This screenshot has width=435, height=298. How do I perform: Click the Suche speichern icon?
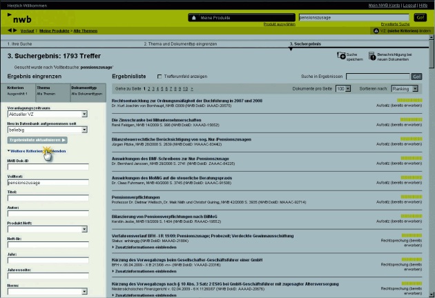pos(341,56)
